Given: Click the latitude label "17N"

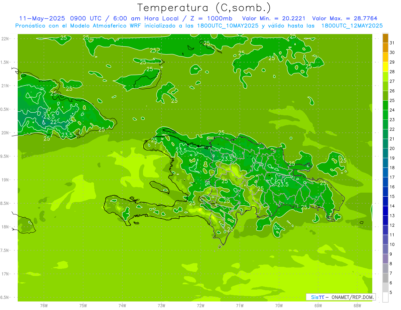Looking at the screenshot, I should point(5,274).
